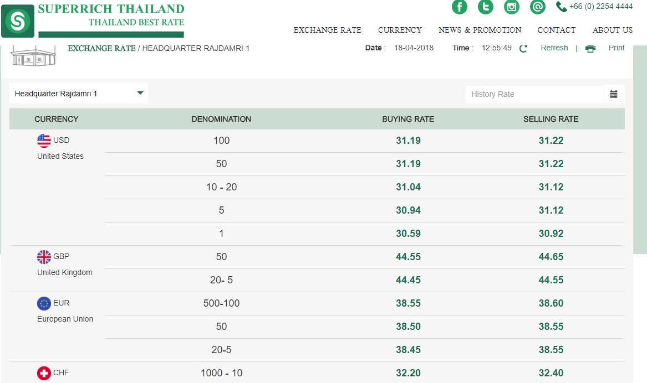The width and height of the screenshot is (647, 383).
Task: Click the printer icon
Action: (x=590, y=49)
